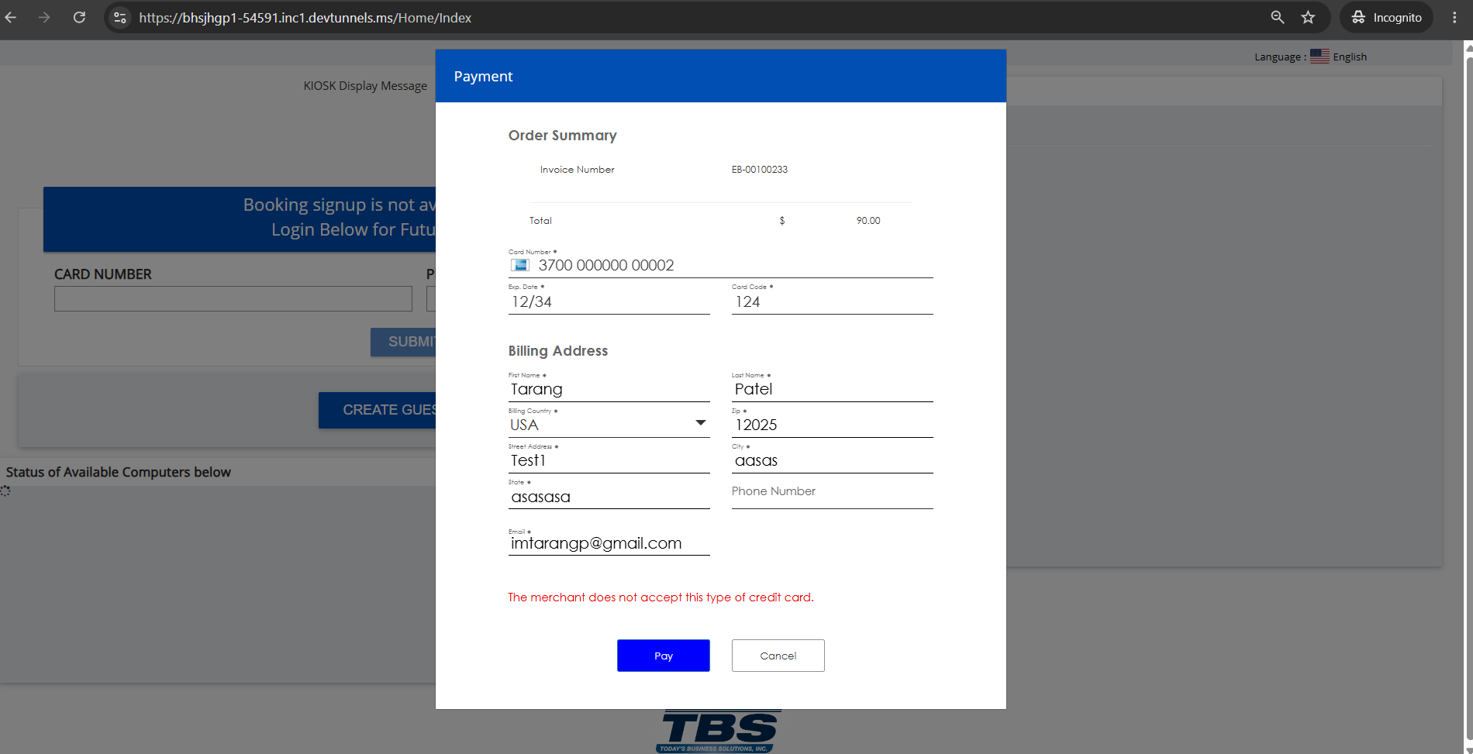
Task: Click the 'Invoice Number' label
Action: pos(578,170)
